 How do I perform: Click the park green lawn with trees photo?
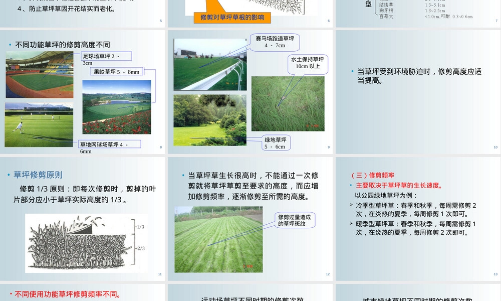coord(210,120)
